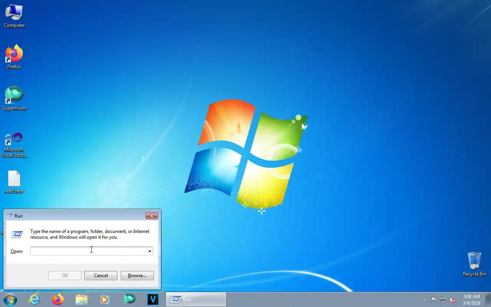This screenshot has height=307, width=491.
Task: Open the Action Center flag icon
Action: (433, 300)
